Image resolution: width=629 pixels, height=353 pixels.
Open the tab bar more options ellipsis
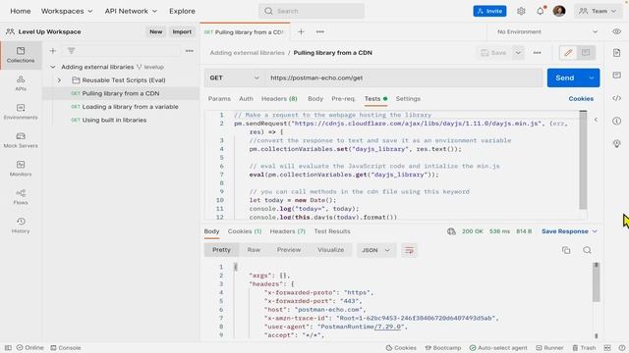[320, 32]
